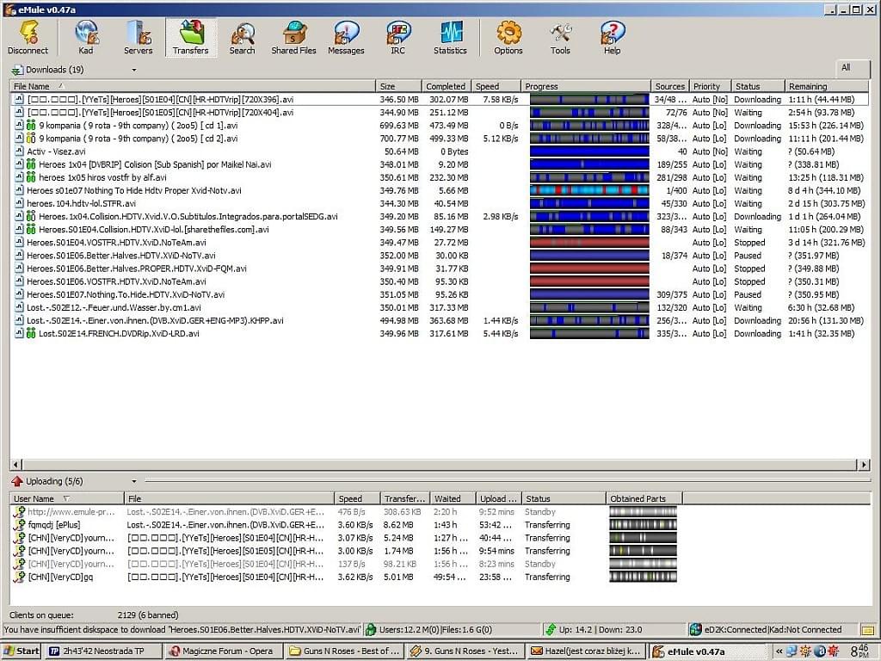Open the Uploading view dropdown arrow
This screenshot has width=881, height=661.
click(133, 482)
